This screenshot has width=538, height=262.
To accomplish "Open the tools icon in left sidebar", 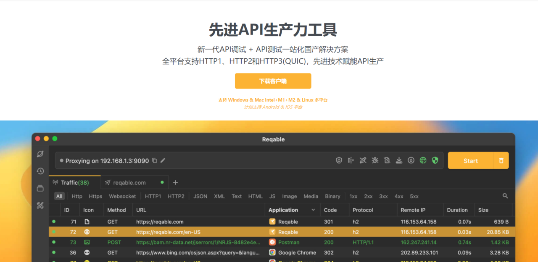I will (40, 205).
